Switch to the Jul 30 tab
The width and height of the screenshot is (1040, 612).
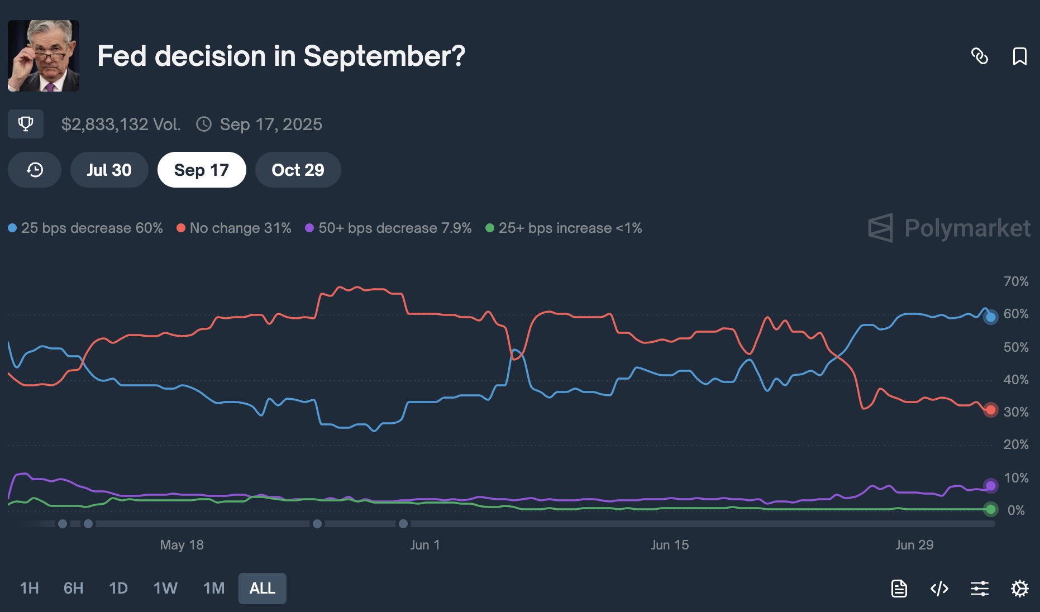click(x=109, y=169)
